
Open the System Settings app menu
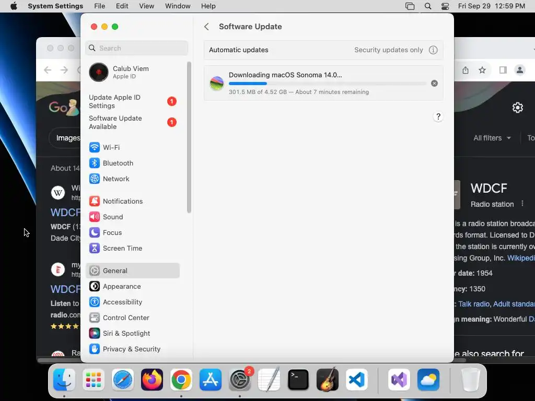click(x=55, y=6)
